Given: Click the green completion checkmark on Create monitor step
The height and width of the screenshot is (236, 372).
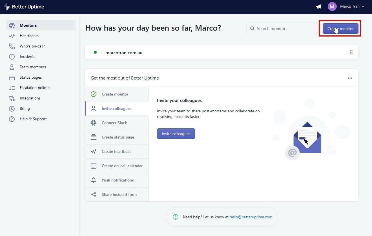Looking at the screenshot, I should coord(93,94).
